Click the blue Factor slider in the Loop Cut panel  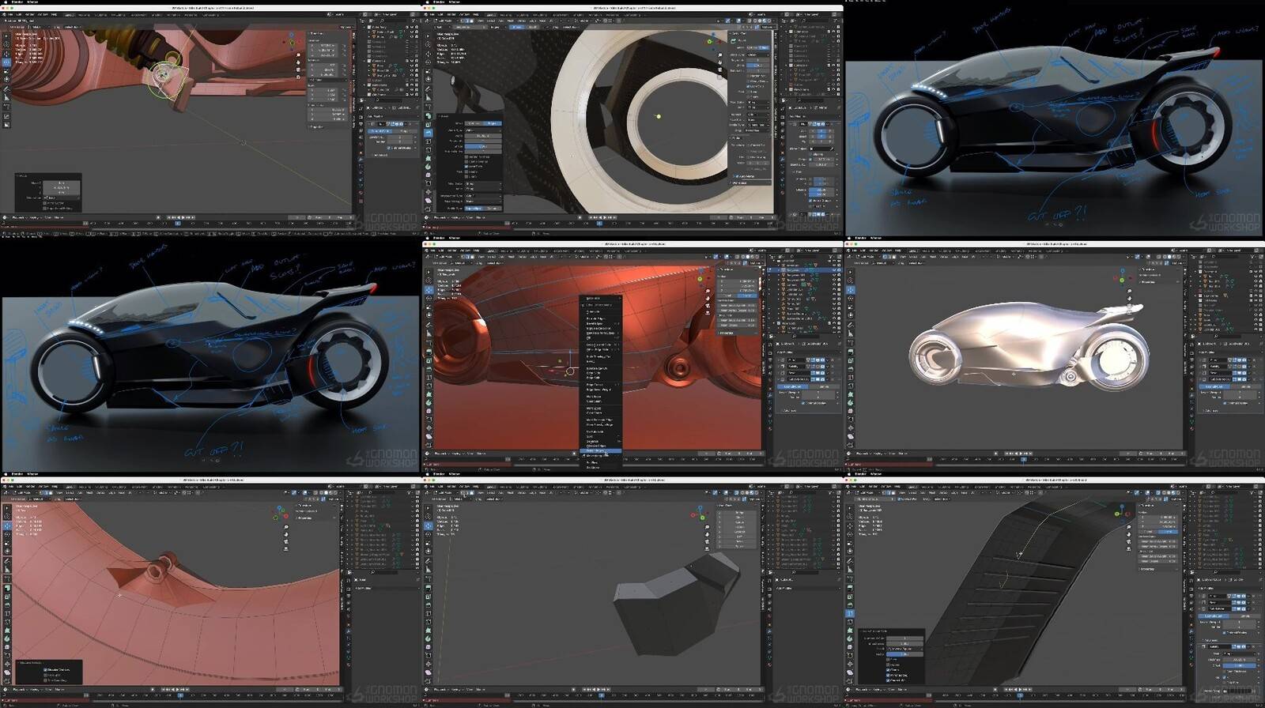pos(905,654)
